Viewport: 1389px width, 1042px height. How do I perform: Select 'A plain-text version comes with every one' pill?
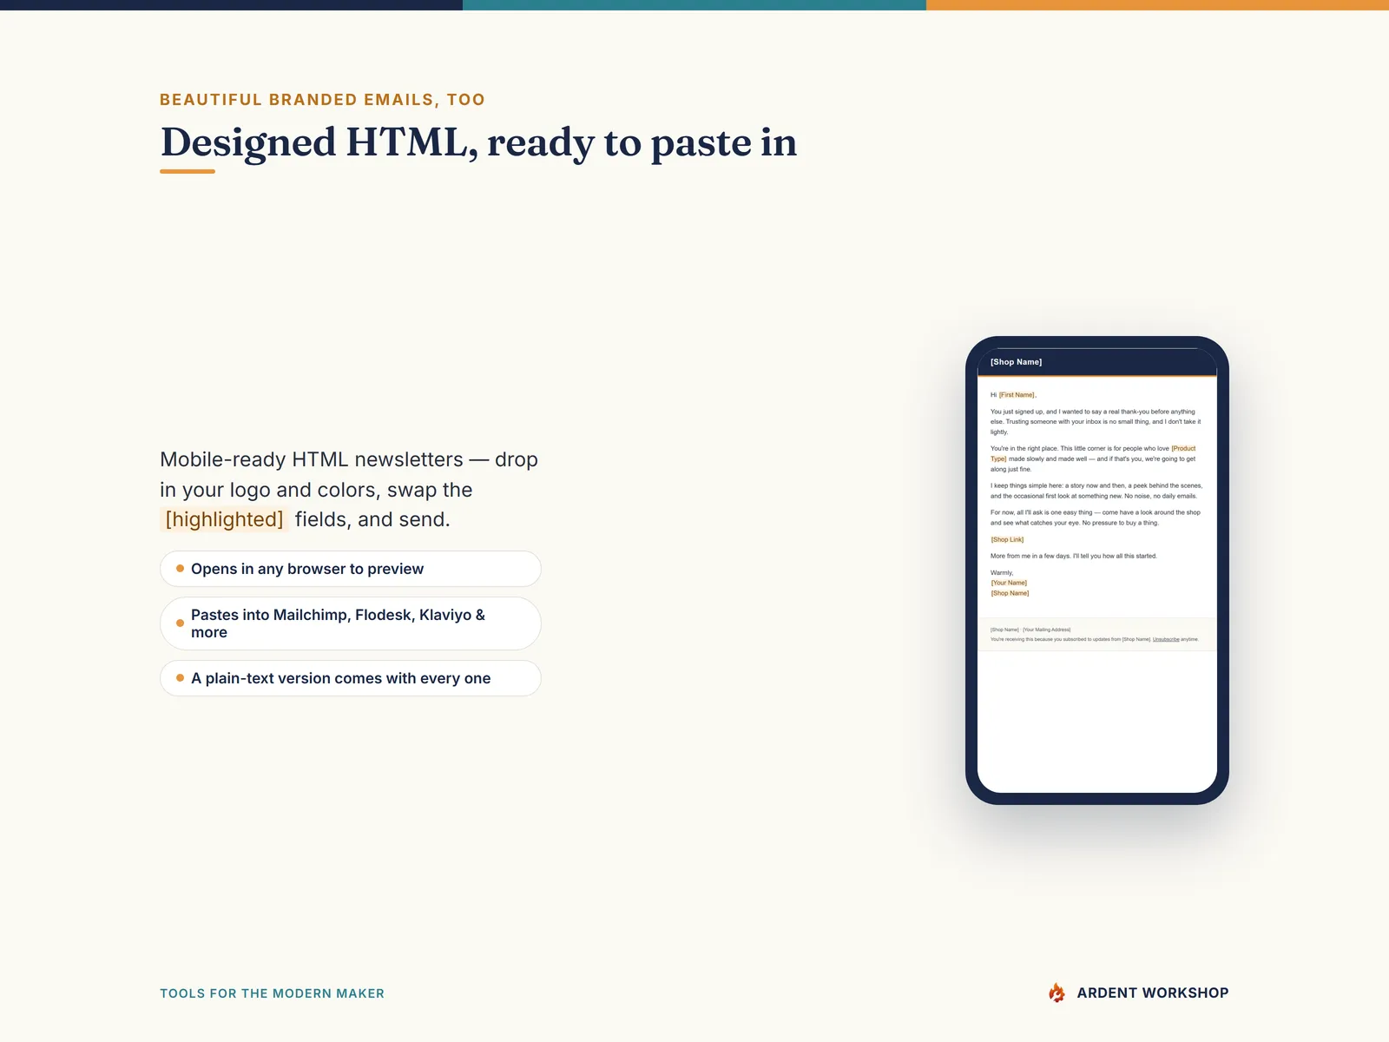tap(351, 678)
